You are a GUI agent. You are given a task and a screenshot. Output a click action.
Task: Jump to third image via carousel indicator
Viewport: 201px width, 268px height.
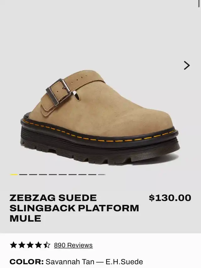[33, 175]
